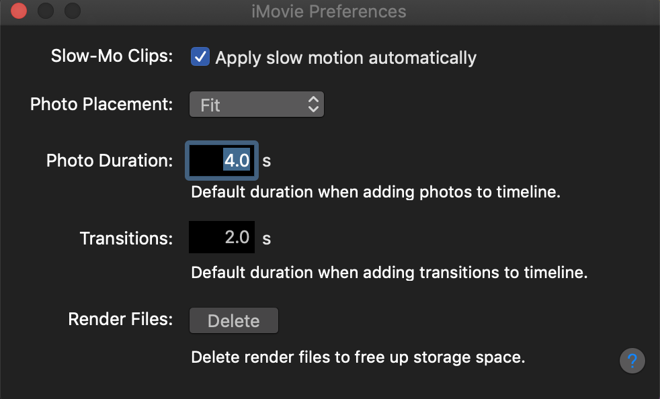Viewport: 660px width, 399px height.
Task: Open help with the question mark icon
Action: (632, 361)
